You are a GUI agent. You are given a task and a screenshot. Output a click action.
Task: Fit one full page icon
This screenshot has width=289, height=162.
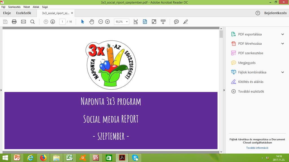tap(145, 22)
